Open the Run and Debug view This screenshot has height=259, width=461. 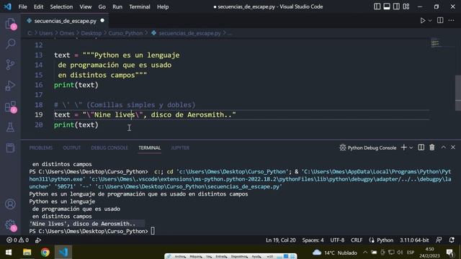coord(10,86)
